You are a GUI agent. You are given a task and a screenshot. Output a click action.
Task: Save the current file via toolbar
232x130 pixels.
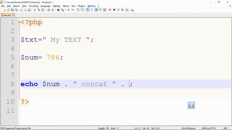[12, 10]
